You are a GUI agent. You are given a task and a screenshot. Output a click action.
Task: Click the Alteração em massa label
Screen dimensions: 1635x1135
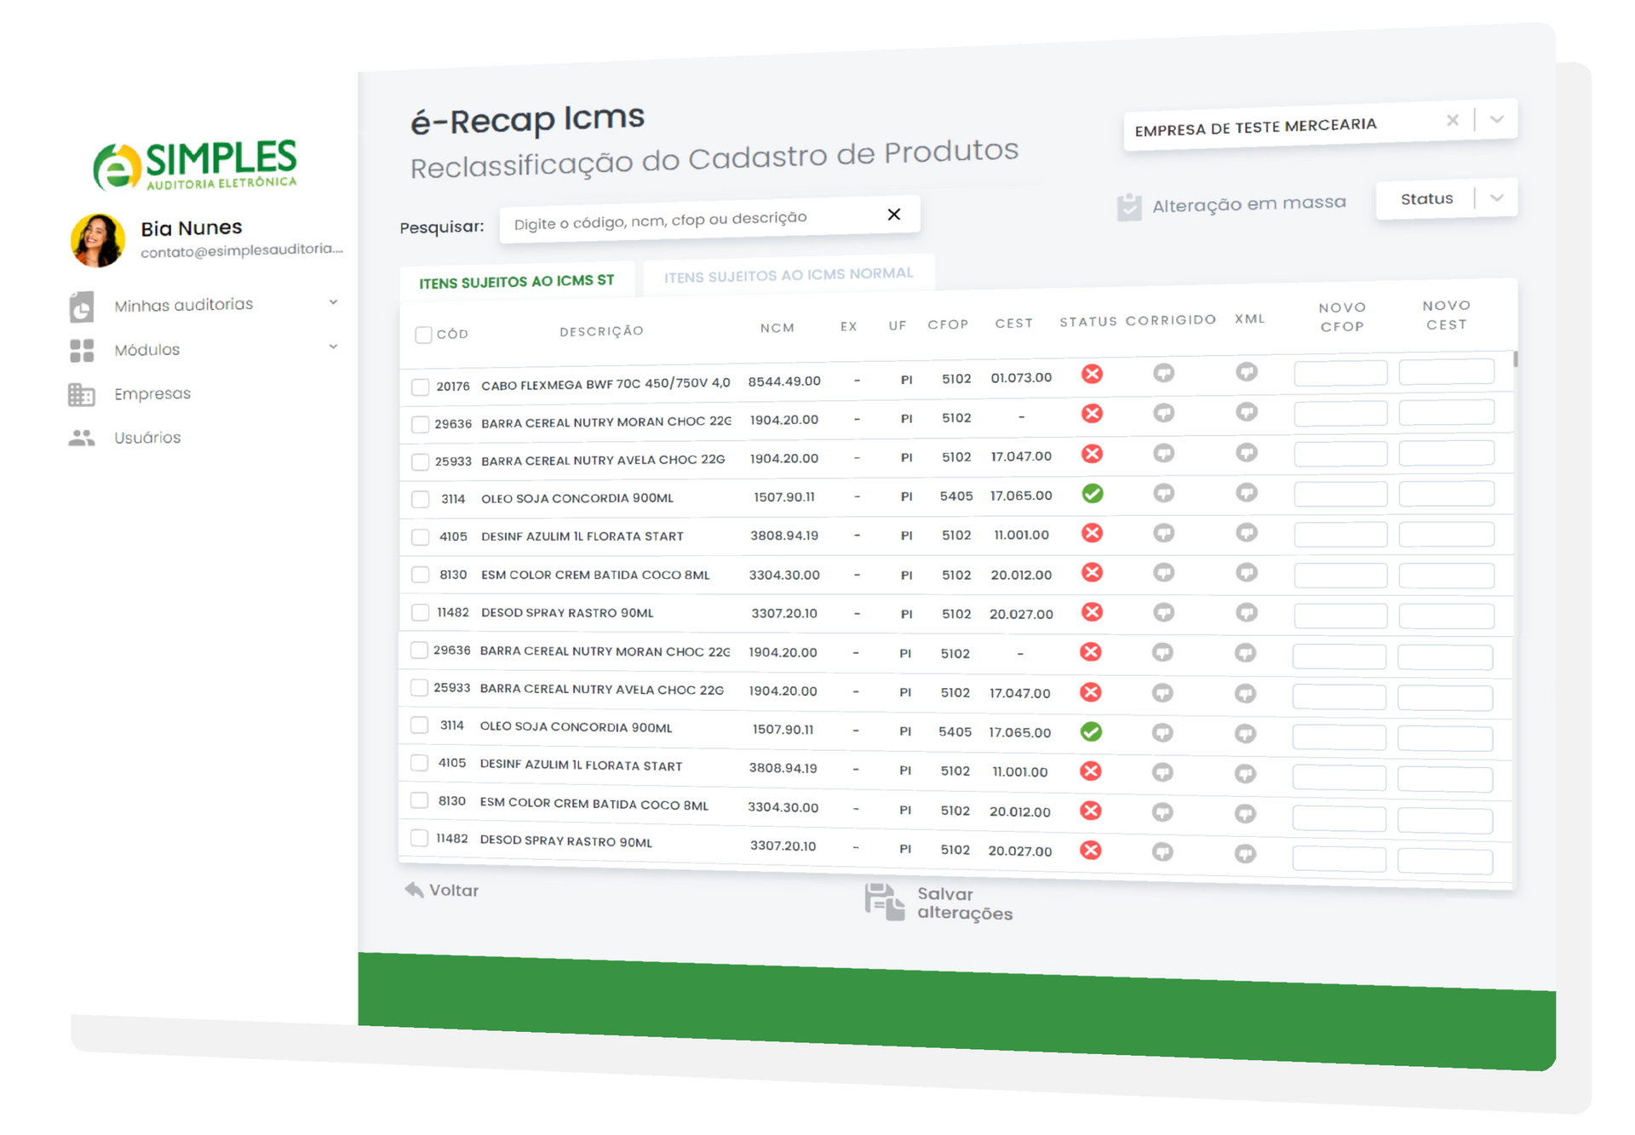point(1249,203)
